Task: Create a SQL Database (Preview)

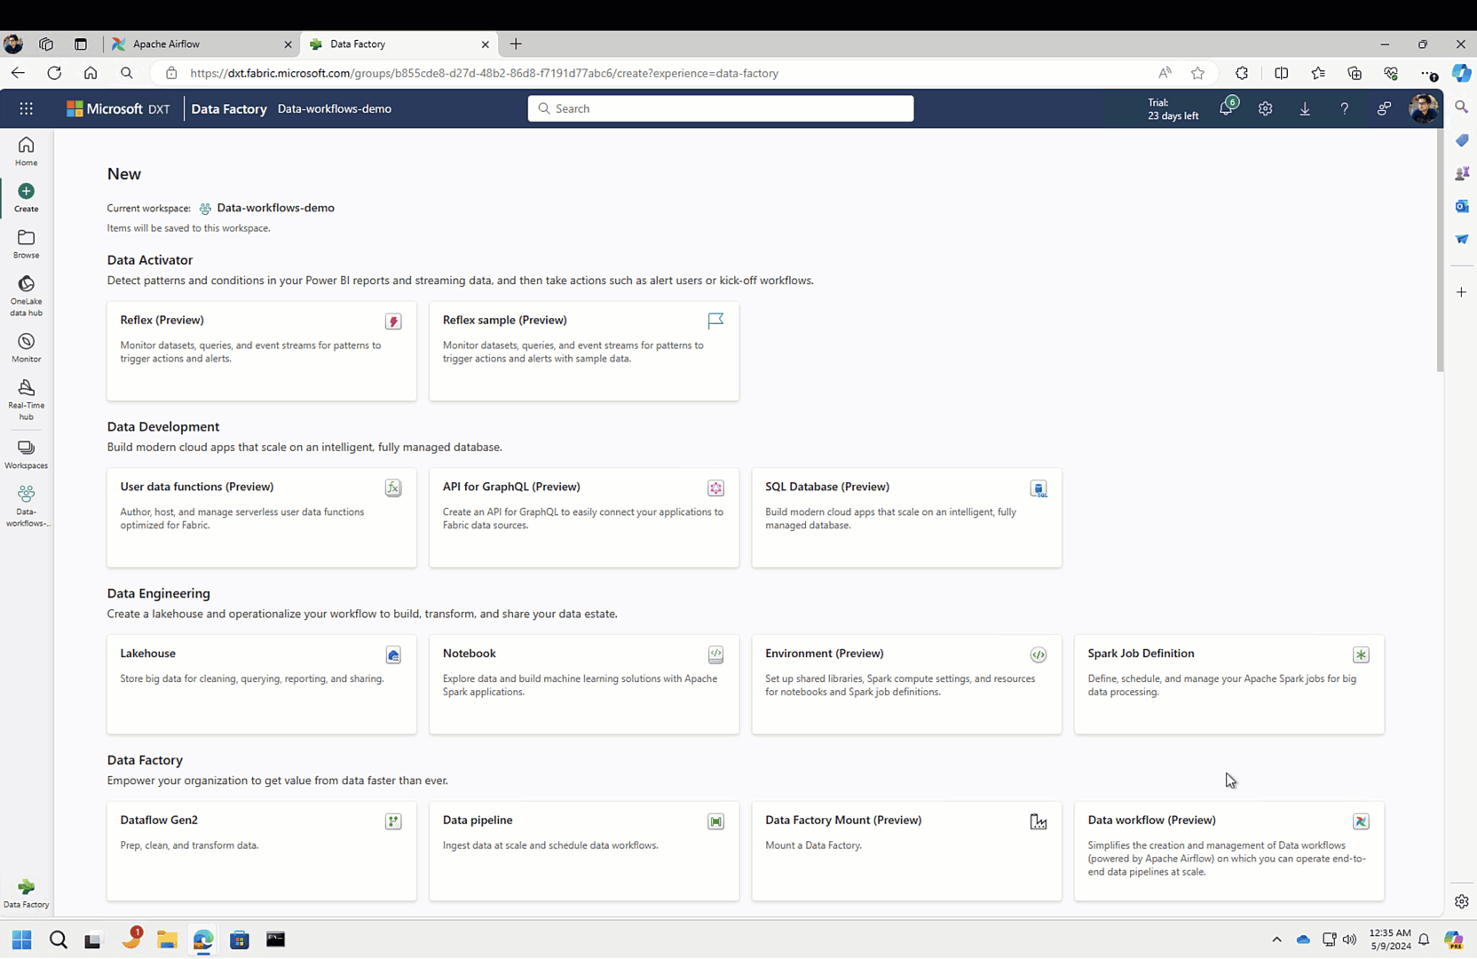Action: pos(906,518)
